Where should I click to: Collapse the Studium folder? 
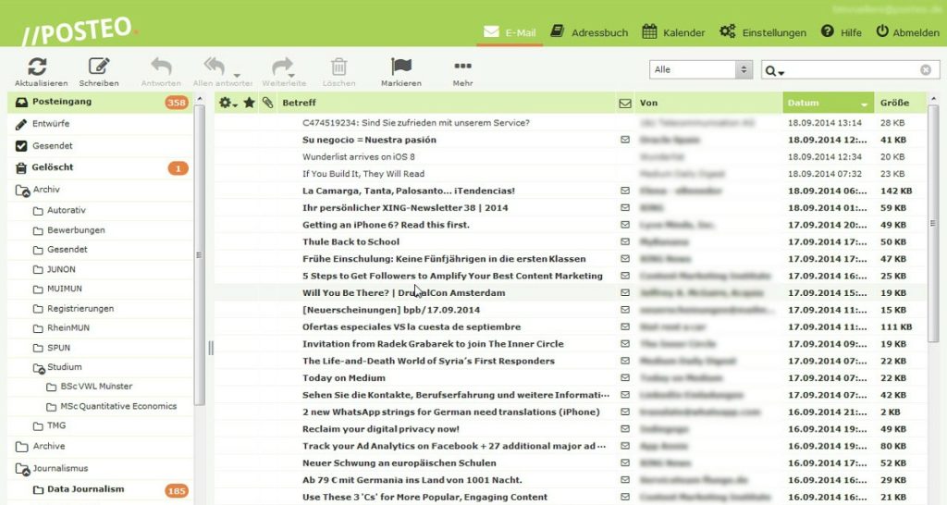tap(39, 368)
